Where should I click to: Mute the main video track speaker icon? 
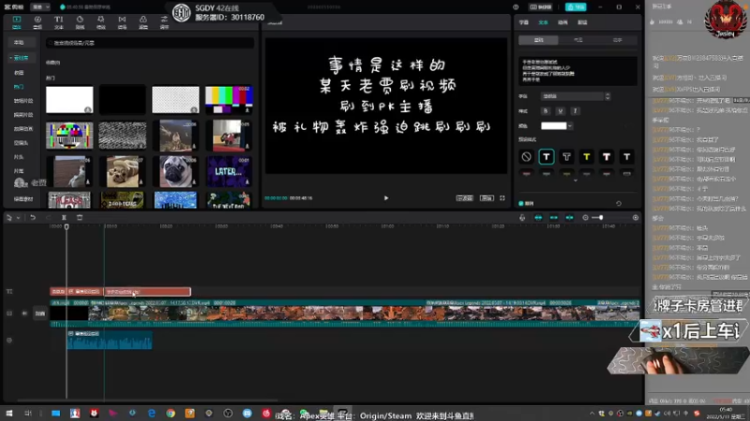point(24,313)
